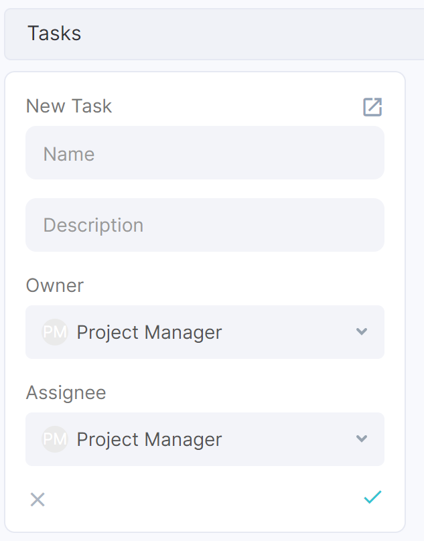
Task: Click the New Task title
Action: [69, 106]
